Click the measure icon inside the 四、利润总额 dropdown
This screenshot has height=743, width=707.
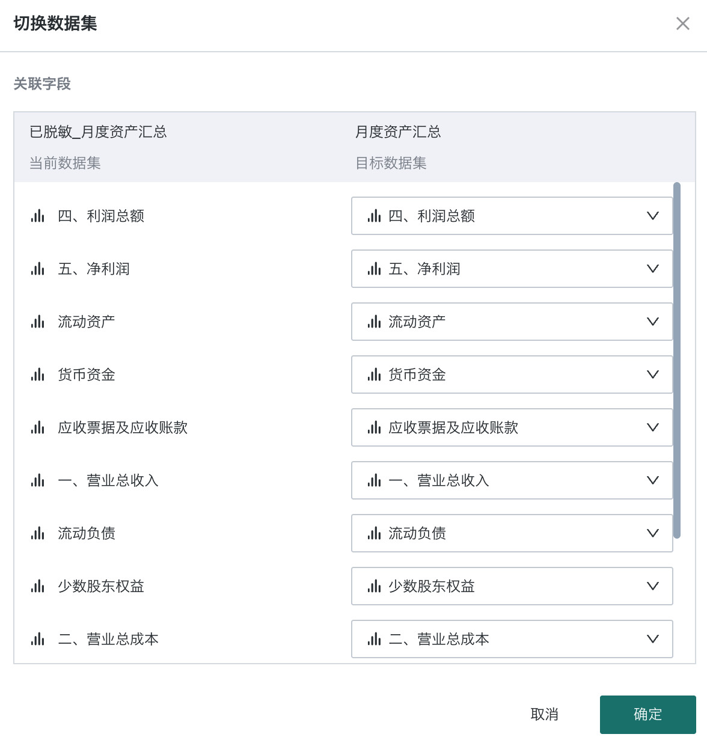[x=375, y=216]
